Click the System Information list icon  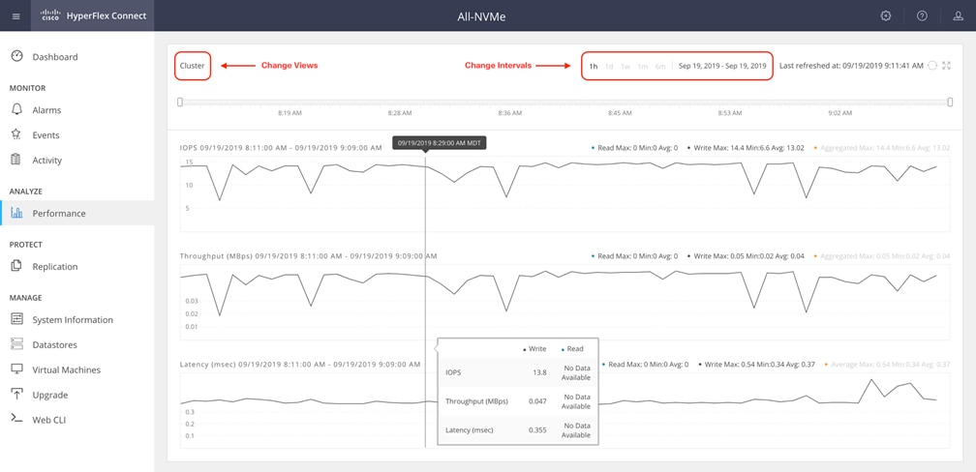click(x=16, y=319)
